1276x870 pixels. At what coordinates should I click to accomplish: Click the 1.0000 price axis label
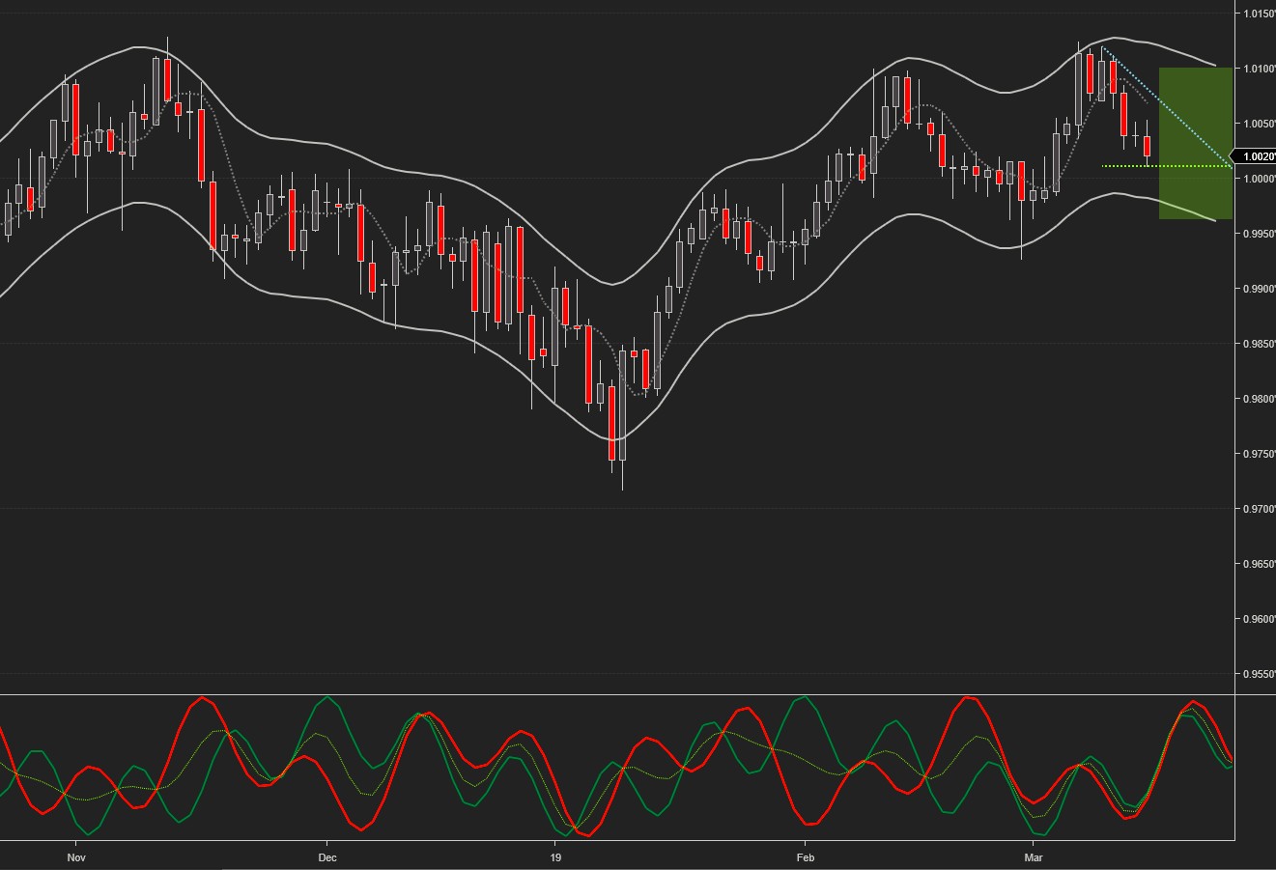(1260, 179)
